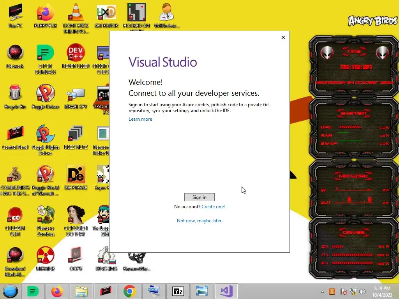This screenshot has height=299, width=399.
Task: Open the on-screen keyboard taskbar icon
Action: click(x=154, y=291)
